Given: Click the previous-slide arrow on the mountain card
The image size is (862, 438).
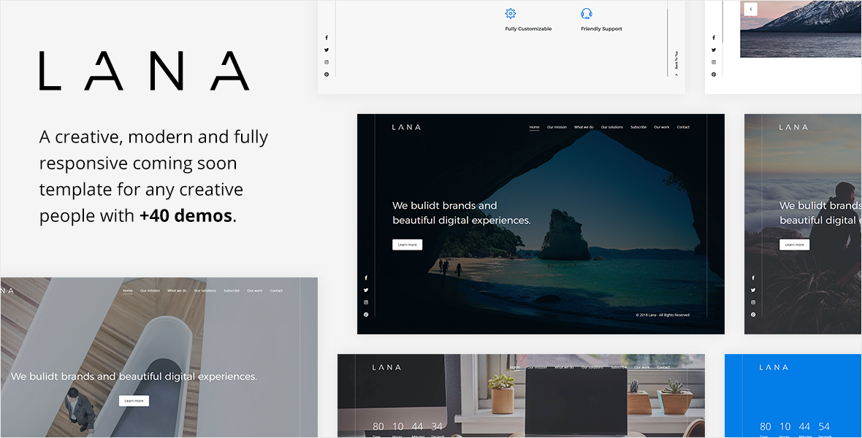Looking at the screenshot, I should pyautogui.click(x=750, y=9).
